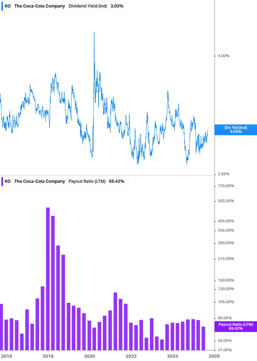This screenshot has height=361, width=257.
Task: Click the last payout ratio bar in 2025
Action: (x=203, y=338)
